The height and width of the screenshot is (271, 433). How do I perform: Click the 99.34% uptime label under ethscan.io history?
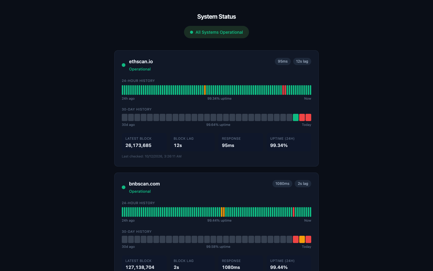click(220, 98)
